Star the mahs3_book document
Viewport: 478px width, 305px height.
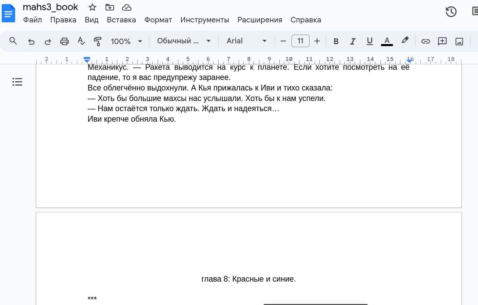[x=92, y=7]
